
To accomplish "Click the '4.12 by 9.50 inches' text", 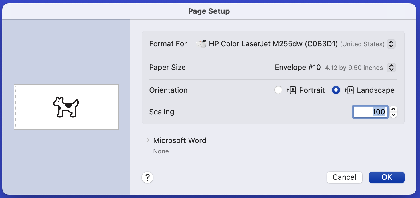I will coord(354,68).
